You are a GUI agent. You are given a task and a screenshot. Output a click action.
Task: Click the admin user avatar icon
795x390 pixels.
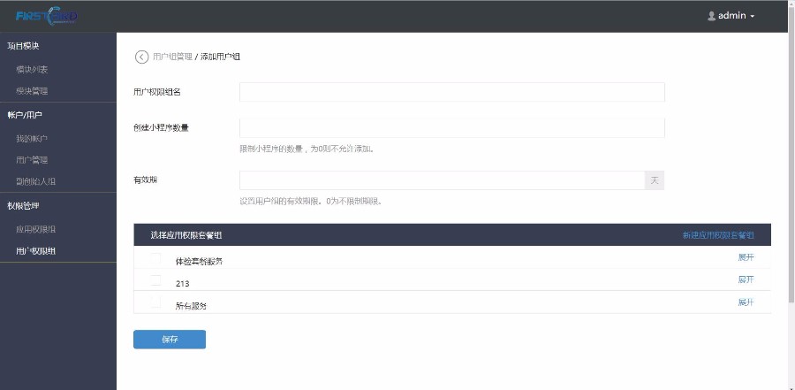pyautogui.click(x=711, y=16)
